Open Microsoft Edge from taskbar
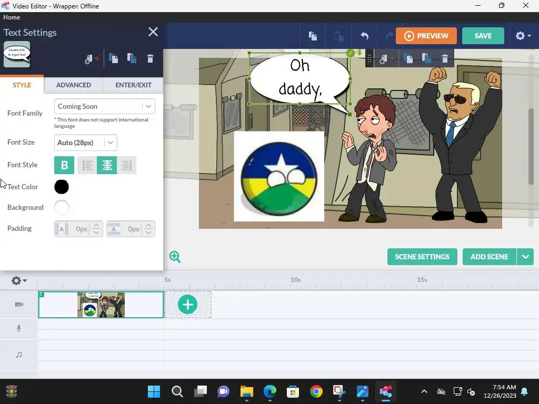This screenshot has width=539, height=404. click(270, 391)
